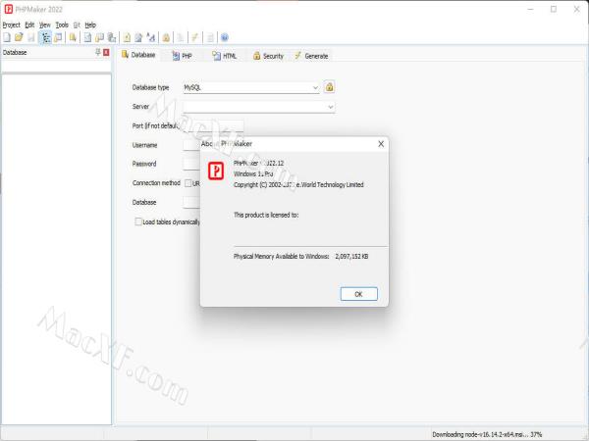Click the Port input field
589x441 pixels.
point(213,126)
